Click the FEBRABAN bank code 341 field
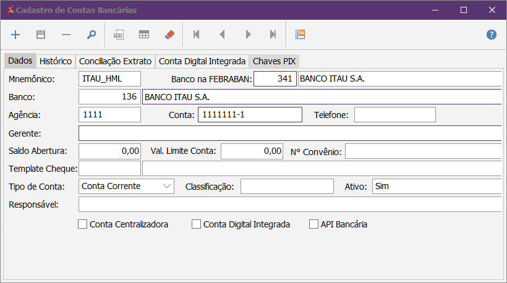This screenshot has width=507, height=283. coord(275,79)
